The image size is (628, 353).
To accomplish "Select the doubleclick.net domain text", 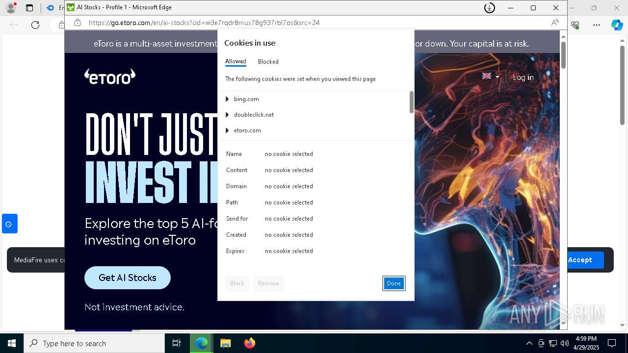I will point(254,115).
